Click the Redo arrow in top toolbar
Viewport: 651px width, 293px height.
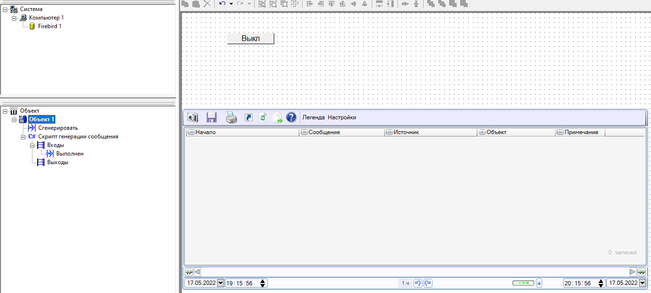click(240, 3)
